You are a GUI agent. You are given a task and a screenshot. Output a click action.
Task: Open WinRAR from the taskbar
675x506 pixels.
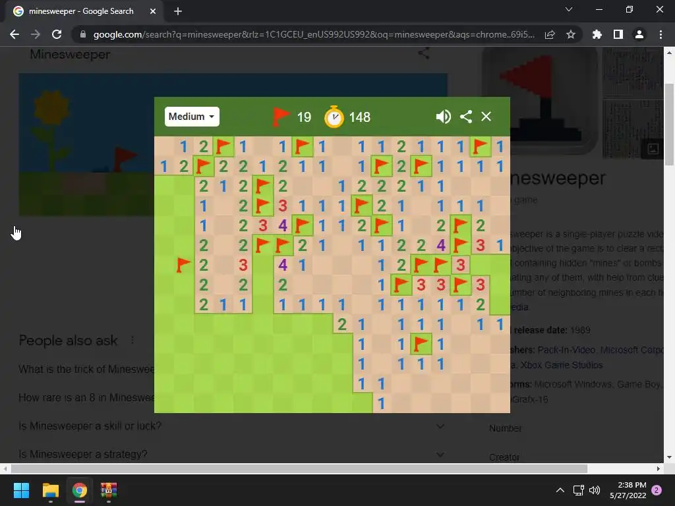[109, 490]
